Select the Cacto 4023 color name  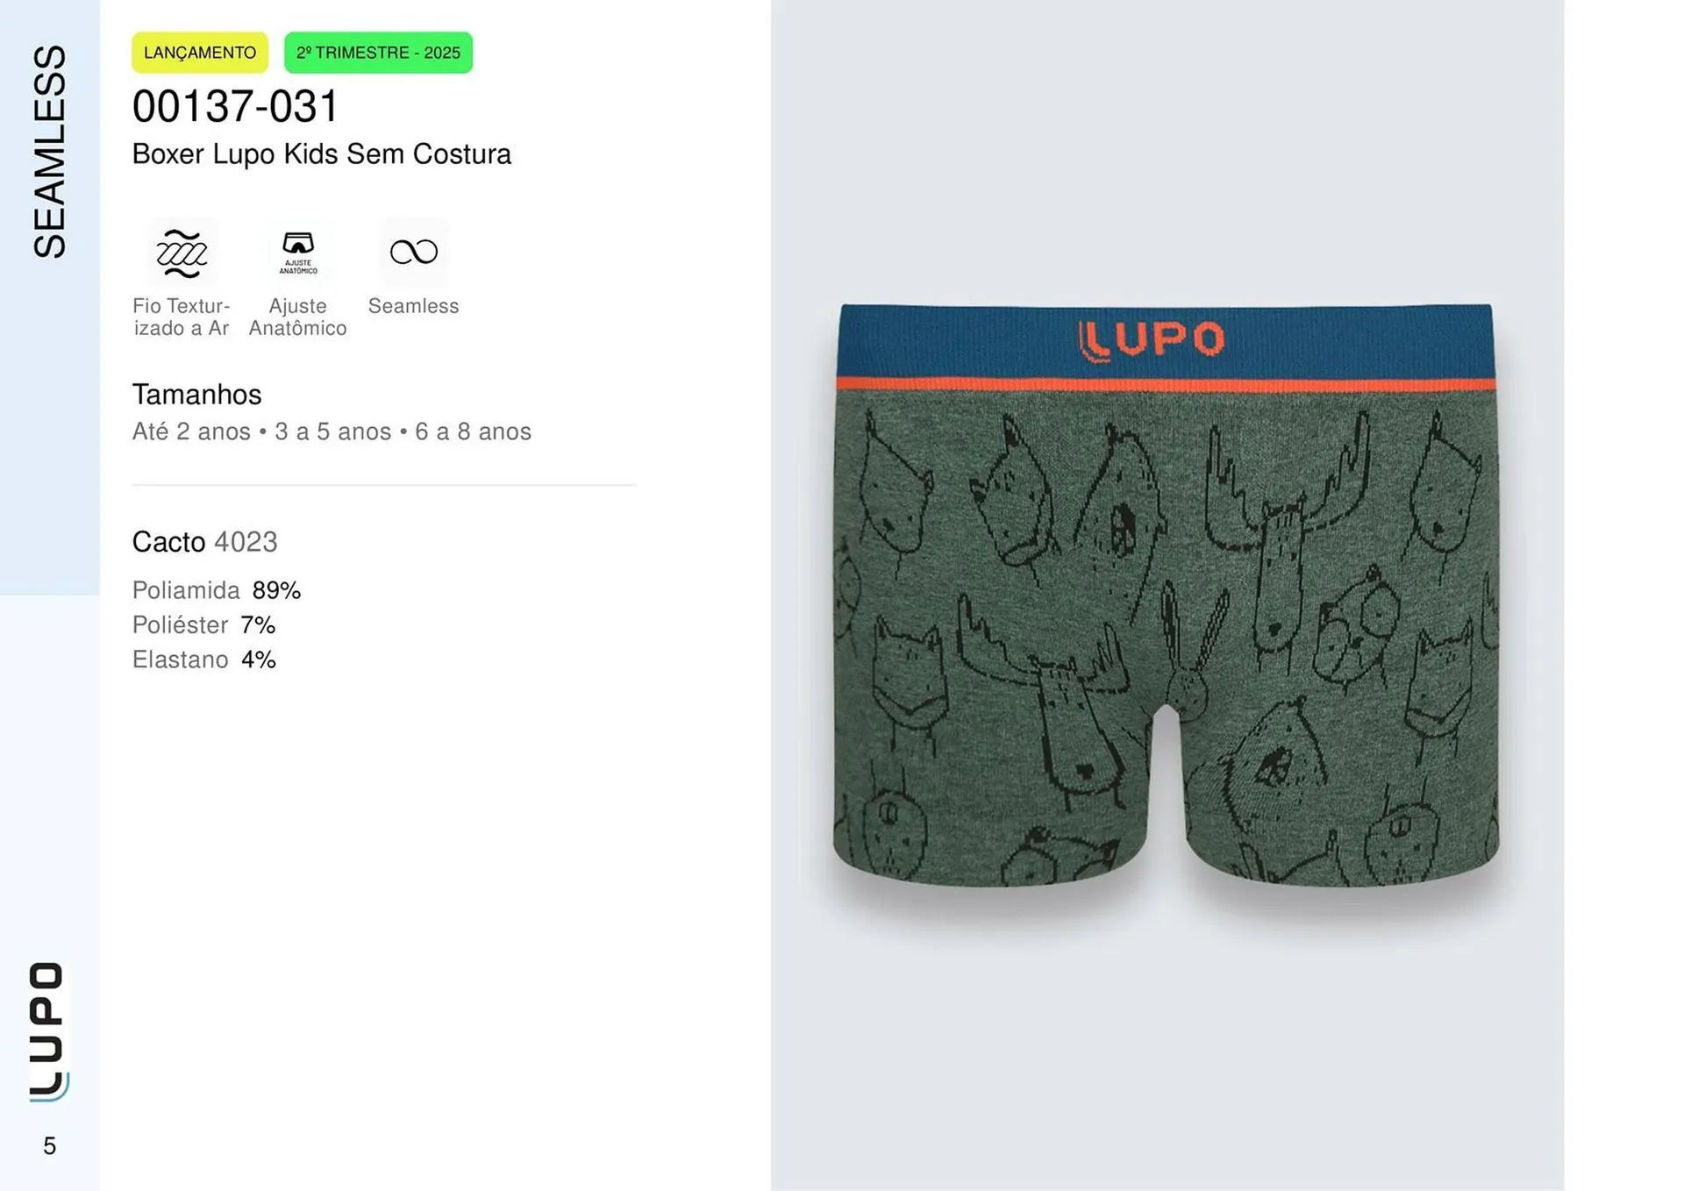(204, 542)
